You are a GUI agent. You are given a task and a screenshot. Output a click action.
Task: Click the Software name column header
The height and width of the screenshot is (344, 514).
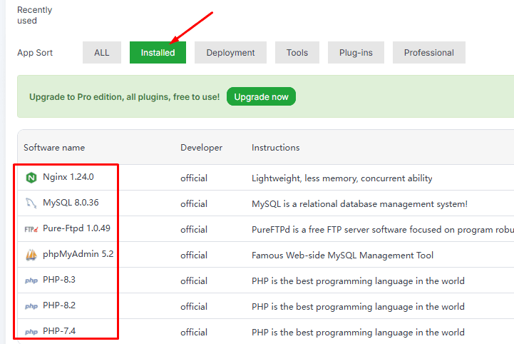pyautogui.click(x=54, y=148)
